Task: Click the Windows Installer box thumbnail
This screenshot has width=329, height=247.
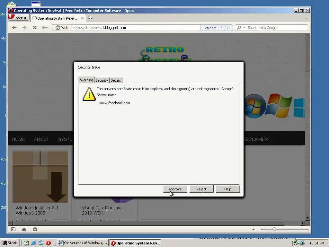Action: 40,177
